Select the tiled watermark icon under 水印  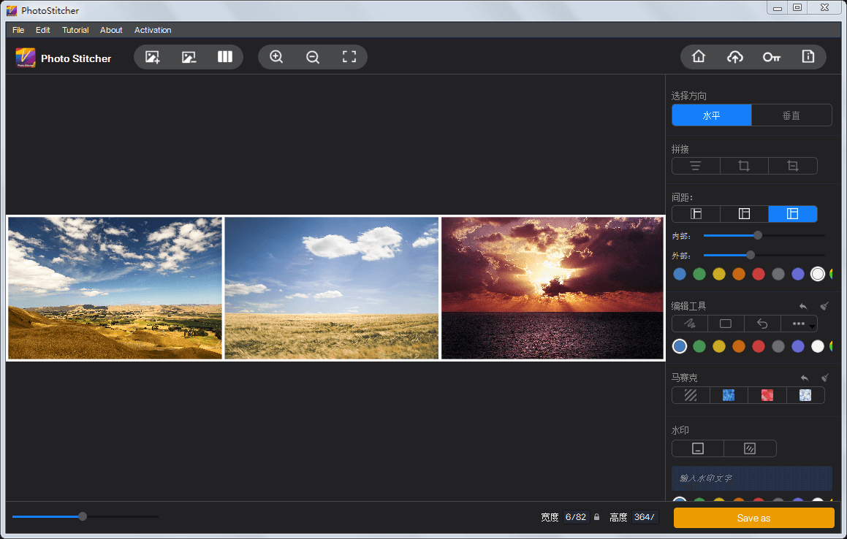pyautogui.click(x=750, y=449)
